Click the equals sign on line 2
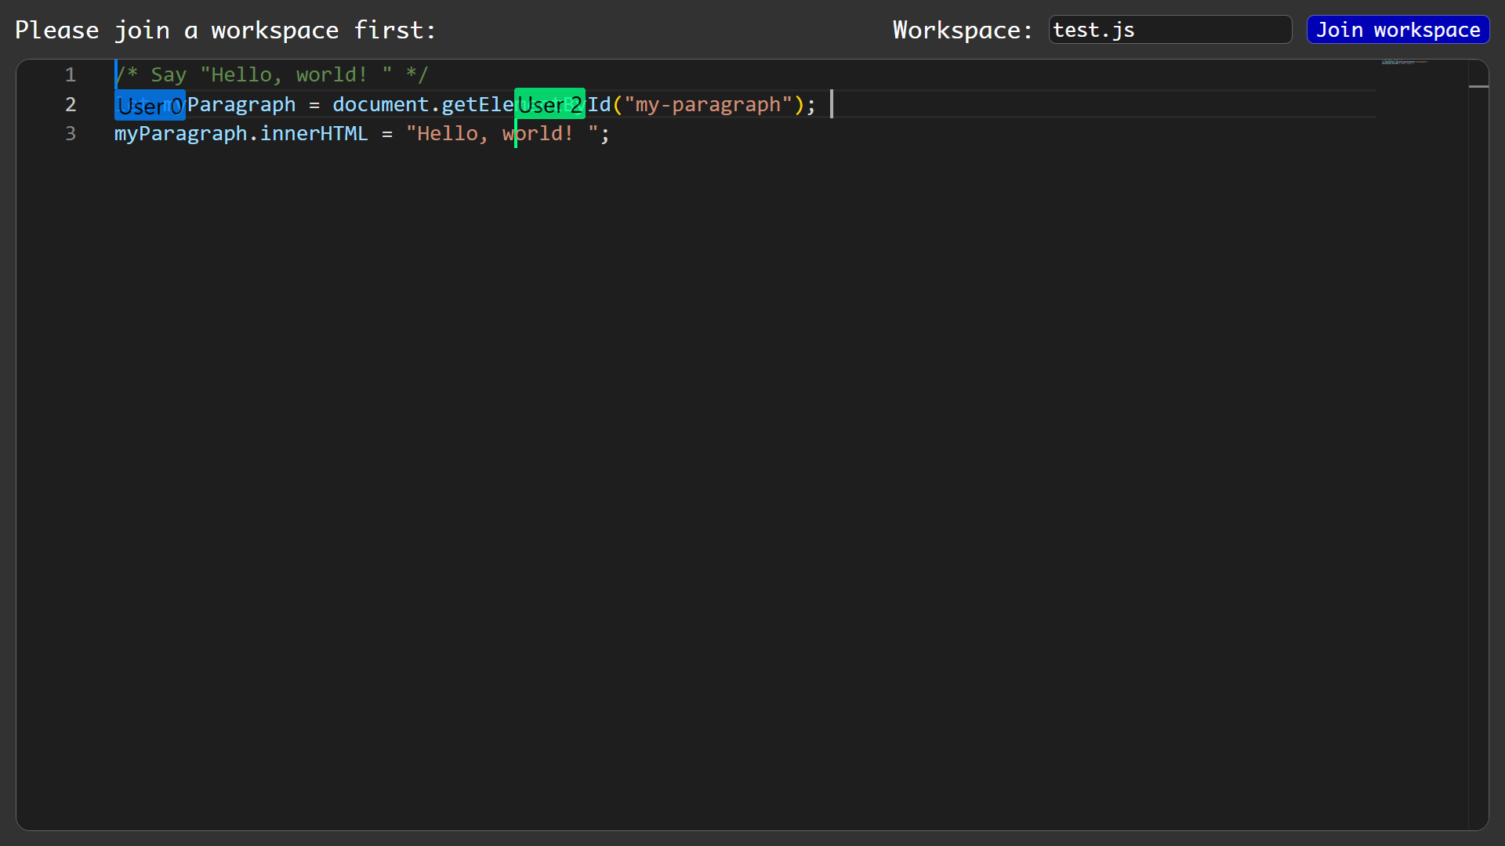Screen dimensions: 1505x846 [x=314, y=104]
